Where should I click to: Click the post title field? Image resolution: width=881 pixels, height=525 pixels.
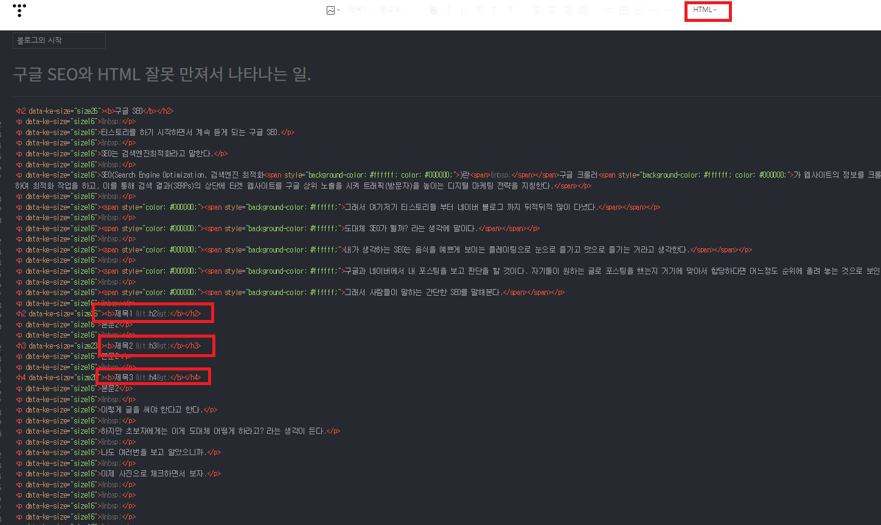(162, 74)
